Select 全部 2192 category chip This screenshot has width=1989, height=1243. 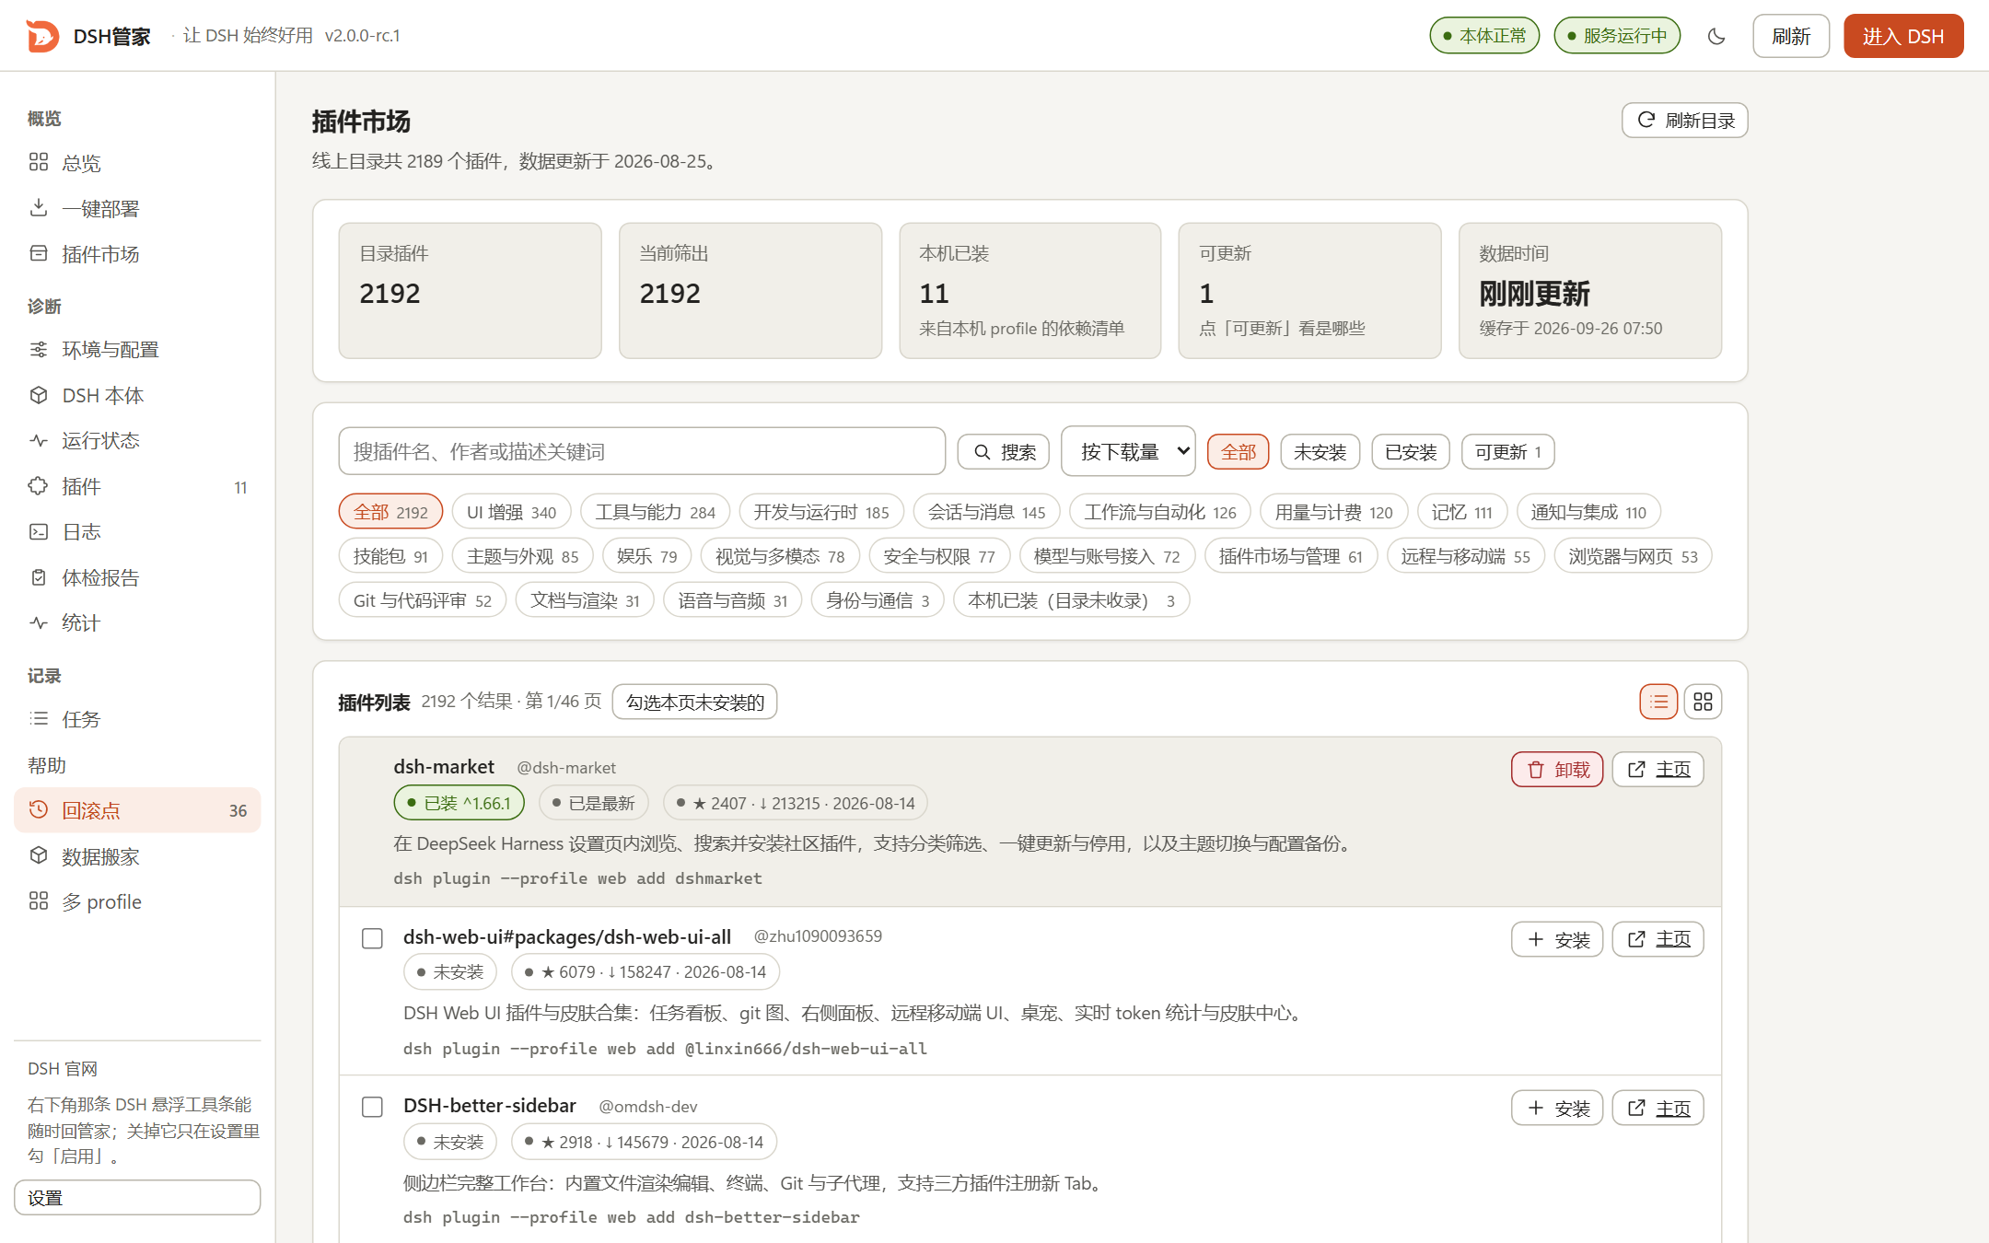pyautogui.click(x=390, y=512)
